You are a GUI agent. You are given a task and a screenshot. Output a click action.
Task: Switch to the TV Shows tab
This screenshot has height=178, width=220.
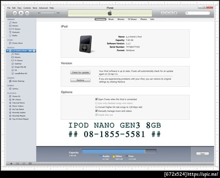[132, 19]
